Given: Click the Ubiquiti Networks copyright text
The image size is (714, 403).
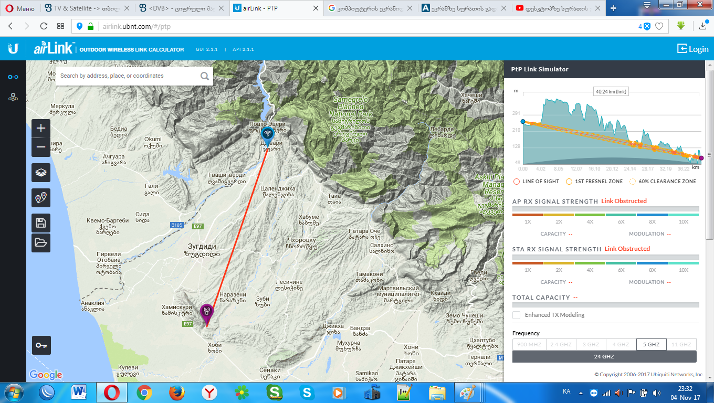Looking at the screenshot, I should click(x=649, y=375).
